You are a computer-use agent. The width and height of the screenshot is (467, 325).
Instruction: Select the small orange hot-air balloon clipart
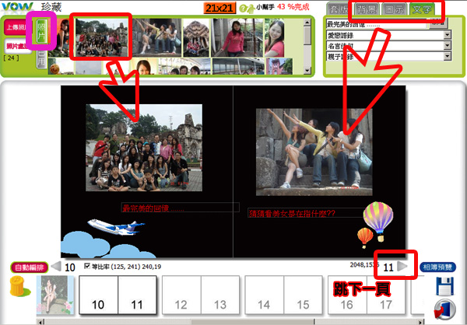coord(365,238)
